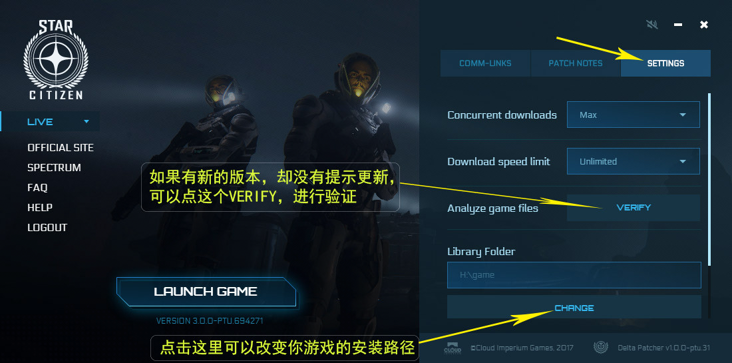Close the launcher window
This screenshot has height=363, width=732.
point(704,24)
